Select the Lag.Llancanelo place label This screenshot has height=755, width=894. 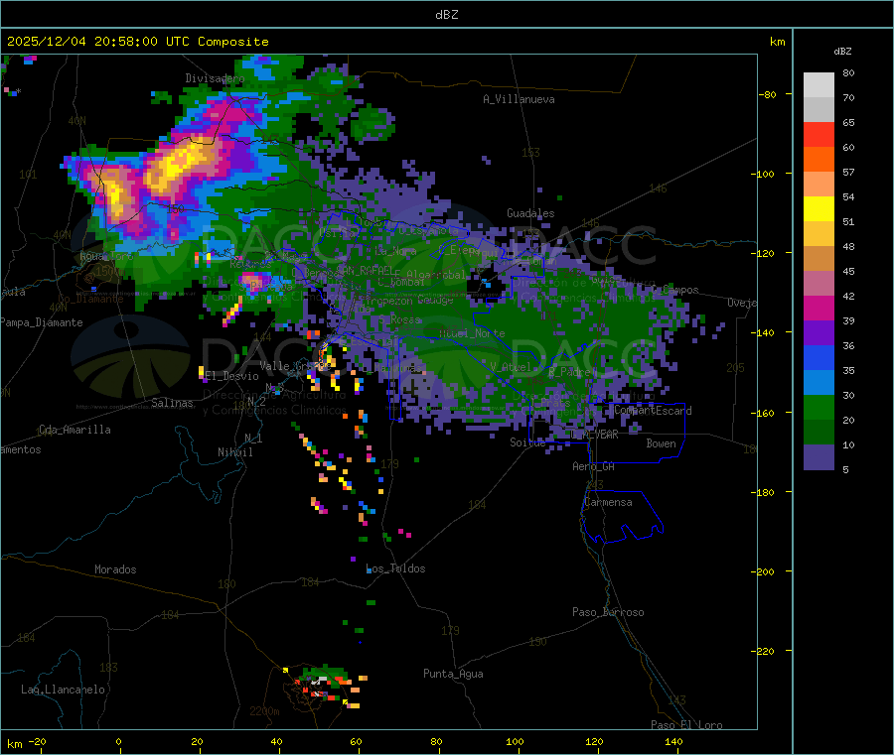coord(63,690)
